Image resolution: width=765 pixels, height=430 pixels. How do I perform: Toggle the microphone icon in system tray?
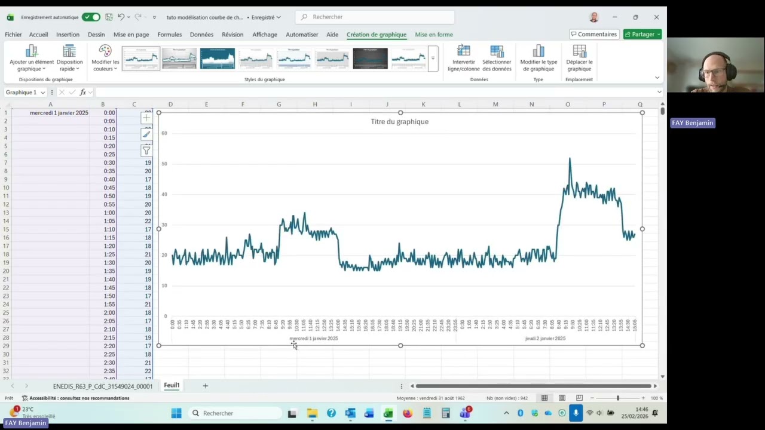tap(576, 413)
